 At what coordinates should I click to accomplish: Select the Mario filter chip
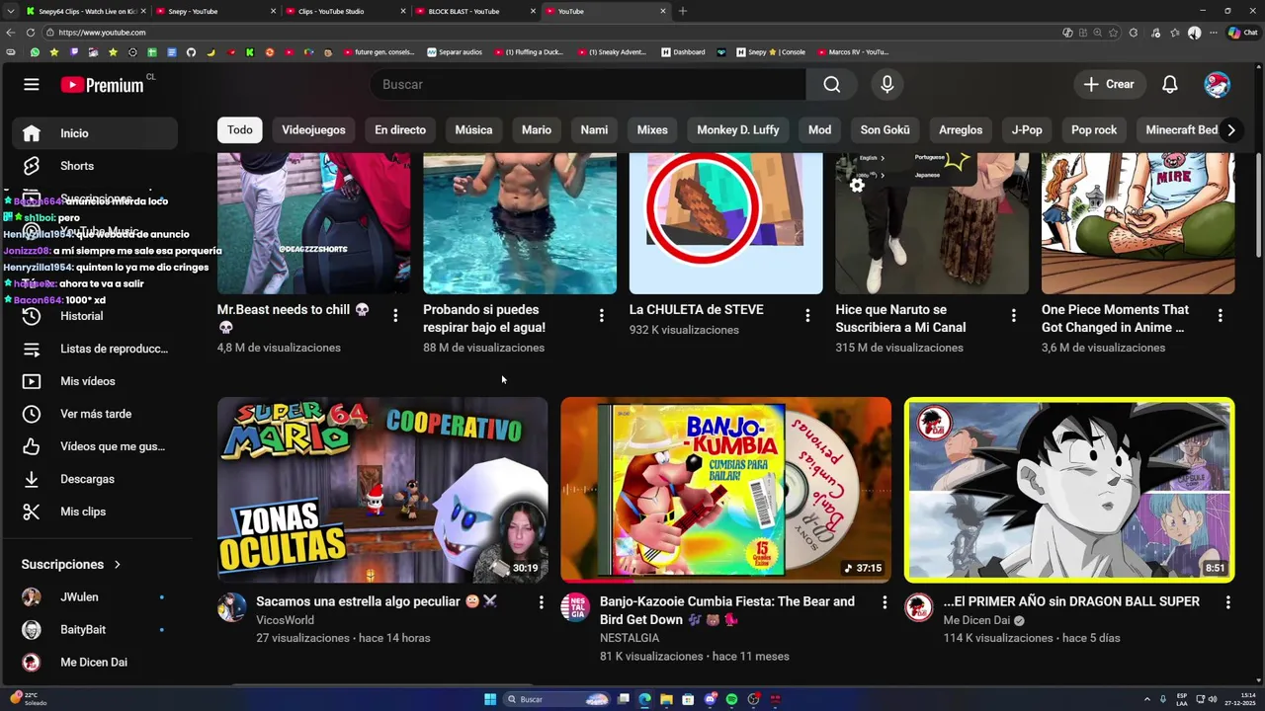pos(537,130)
